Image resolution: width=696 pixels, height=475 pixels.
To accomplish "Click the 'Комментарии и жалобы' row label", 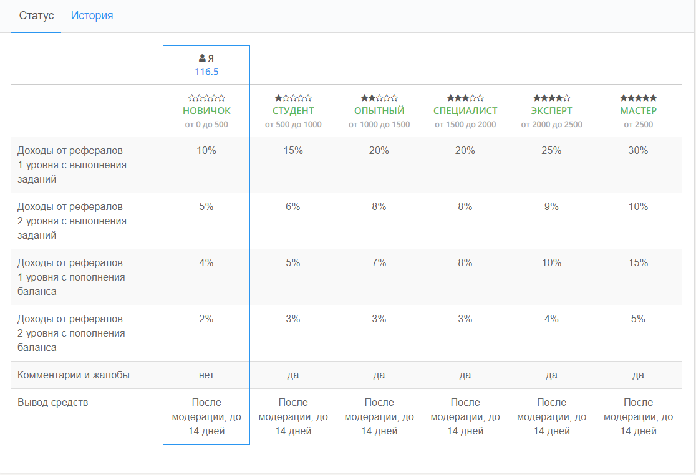I will click(73, 375).
